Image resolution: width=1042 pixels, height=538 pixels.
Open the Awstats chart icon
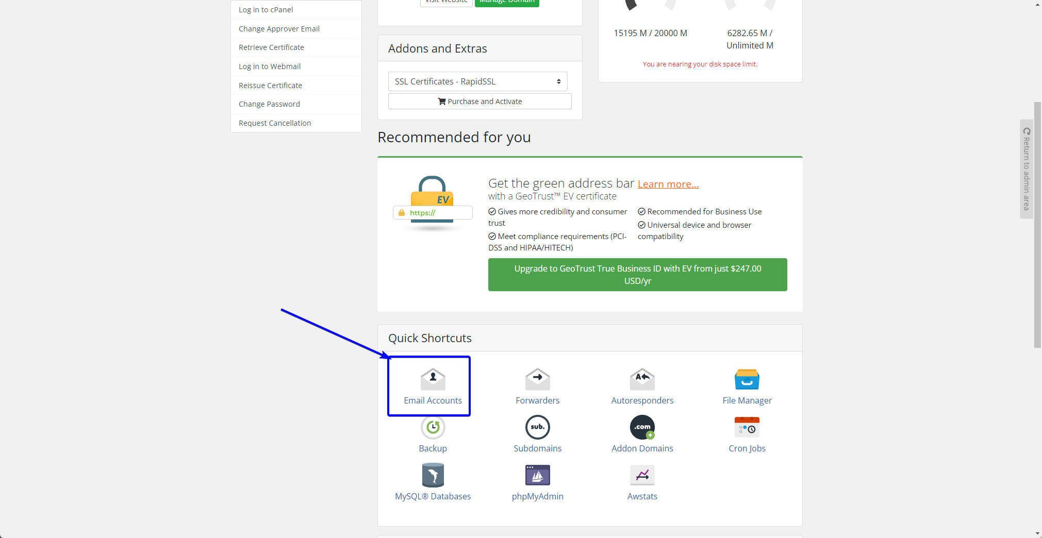coord(642,476)
